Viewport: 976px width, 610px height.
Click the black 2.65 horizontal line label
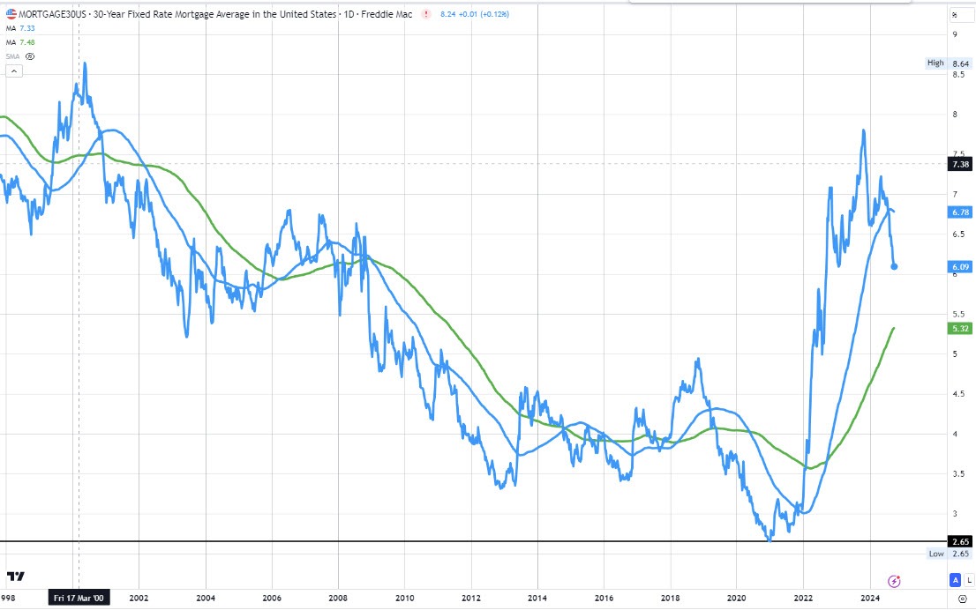(x=960, y=541)
